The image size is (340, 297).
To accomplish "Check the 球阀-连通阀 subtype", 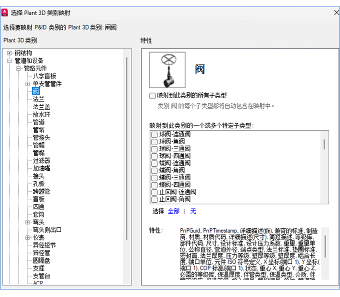I will (154, 135).
